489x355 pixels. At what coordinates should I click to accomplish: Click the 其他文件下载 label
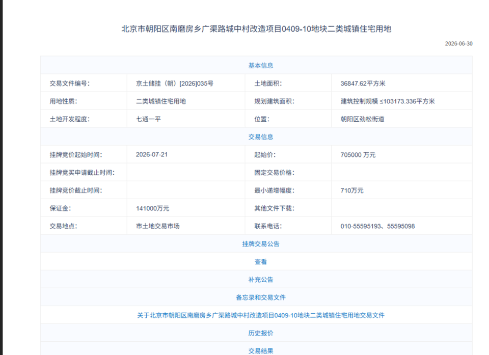point(274,208)
